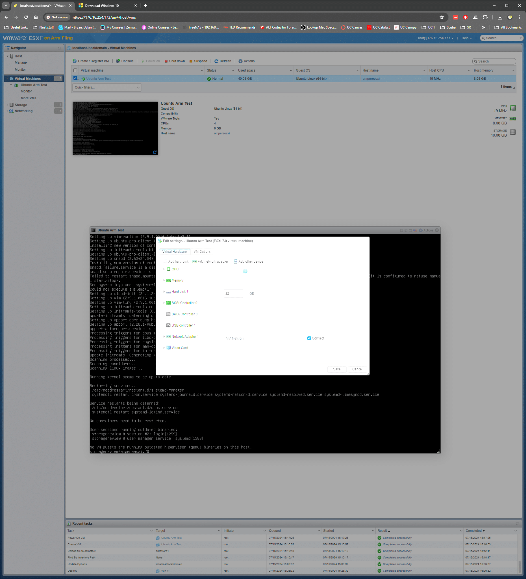This screenshot has width=526, height=579.
Task: Uncheck the Ubuntu Arm Test row checkbox
Action: point(75,78)
